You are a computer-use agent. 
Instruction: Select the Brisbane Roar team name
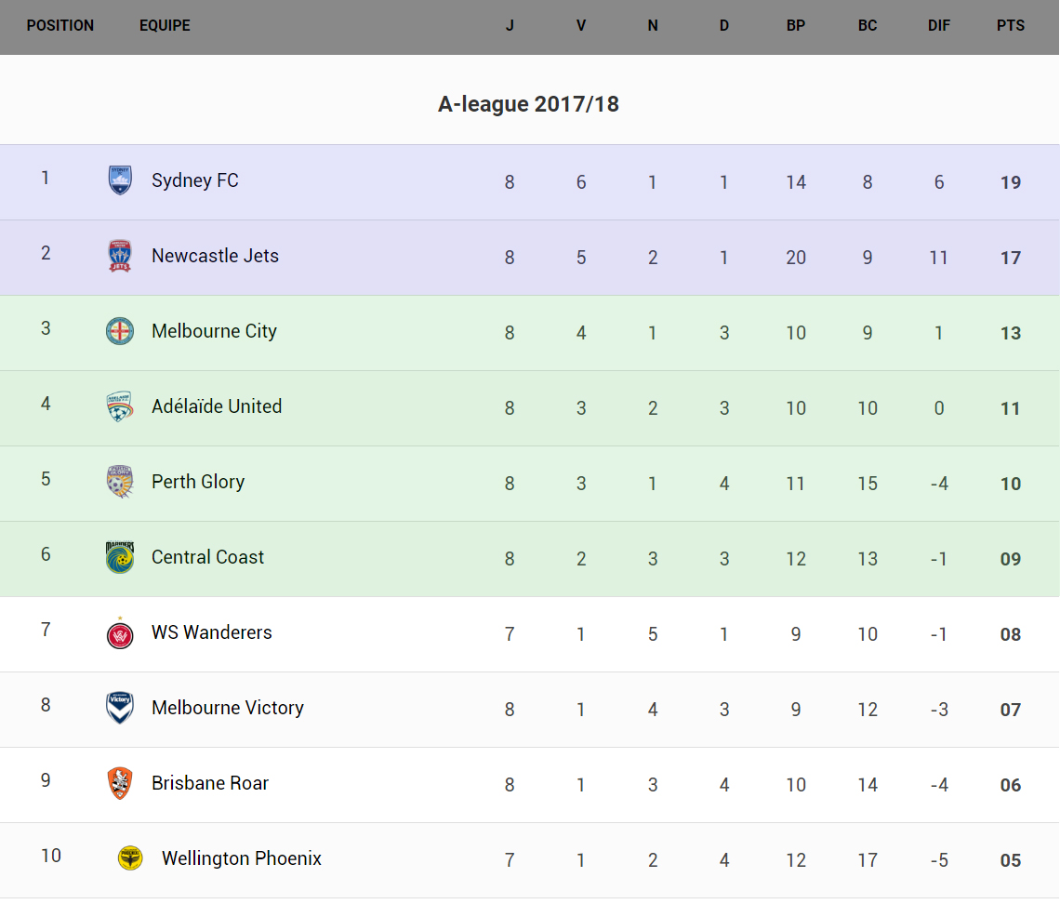point(210,783)
